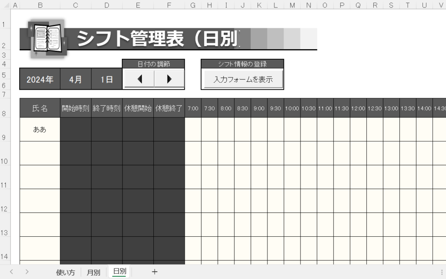Click the 7:00 time column header cell
Viewport: 446px width, 279px height.
coord(193,108)
